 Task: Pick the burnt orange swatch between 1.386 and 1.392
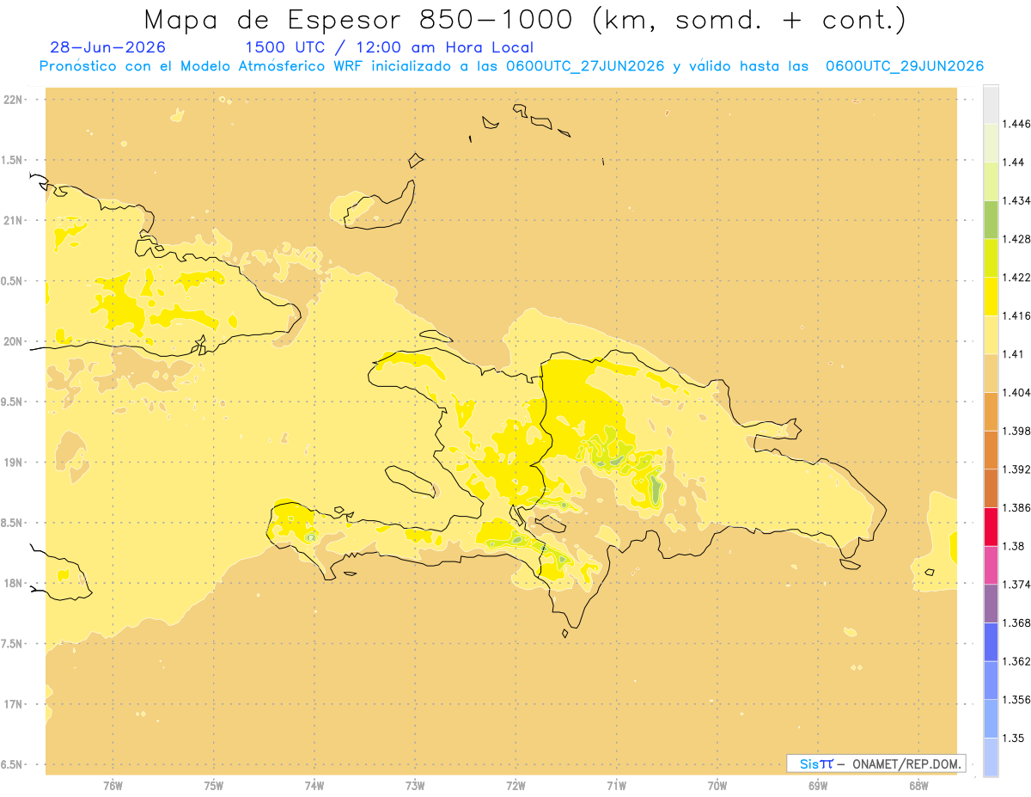[x=991, y=488]
